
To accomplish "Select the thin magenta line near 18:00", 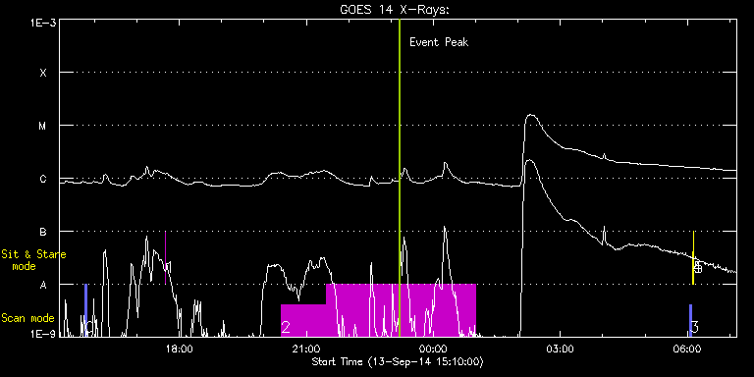I will coord(165,258).
